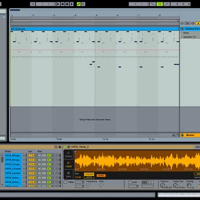Screen dimensions: 200x200
Task: Click the next locator arrow right of Set
Action: (193, 23)
